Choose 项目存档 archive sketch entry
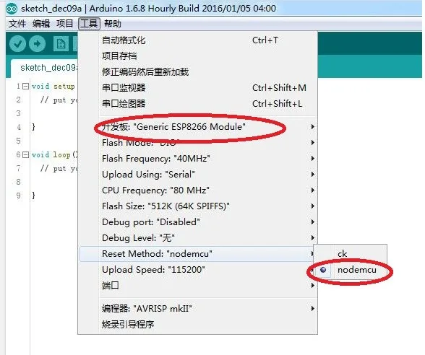The width and height of the screenshot is (425, 355). click(x=198, y=56)
